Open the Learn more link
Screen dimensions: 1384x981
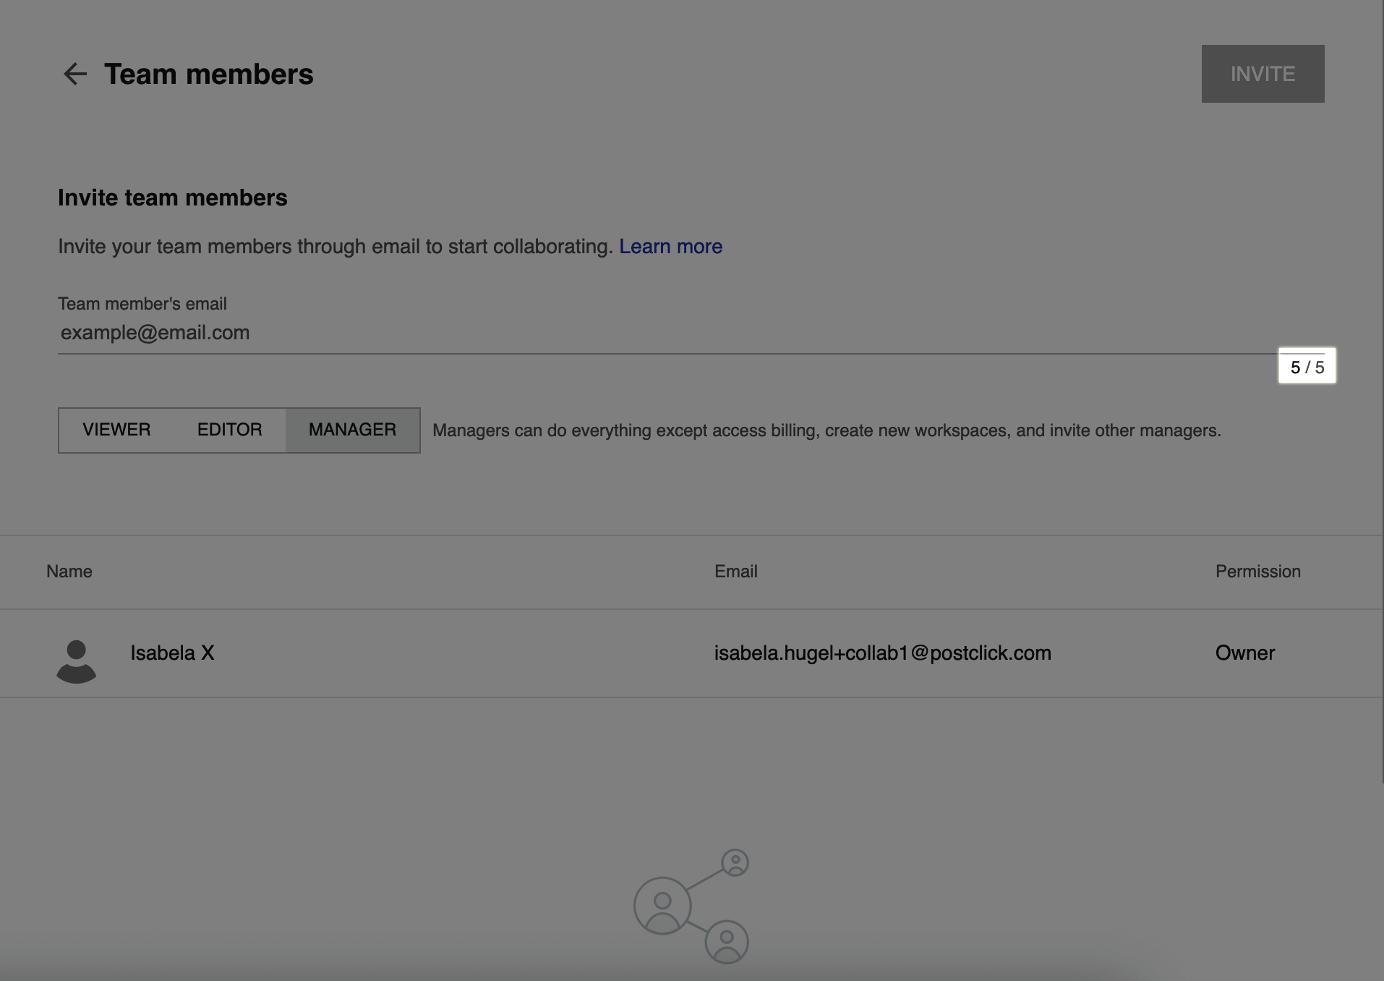(x=670, y=247)
